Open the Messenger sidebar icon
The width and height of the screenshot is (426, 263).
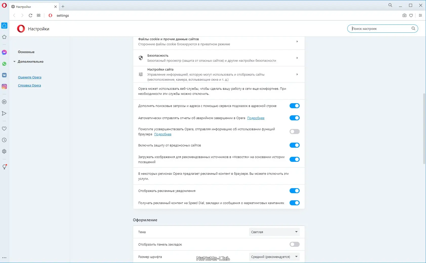(x=4, y=52)
